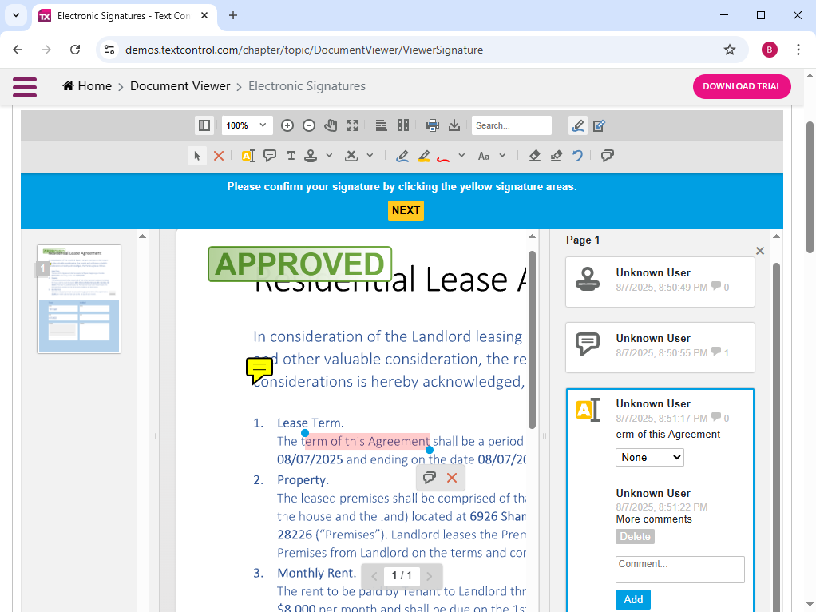Select the yellow highlighter pen tool

424,156
